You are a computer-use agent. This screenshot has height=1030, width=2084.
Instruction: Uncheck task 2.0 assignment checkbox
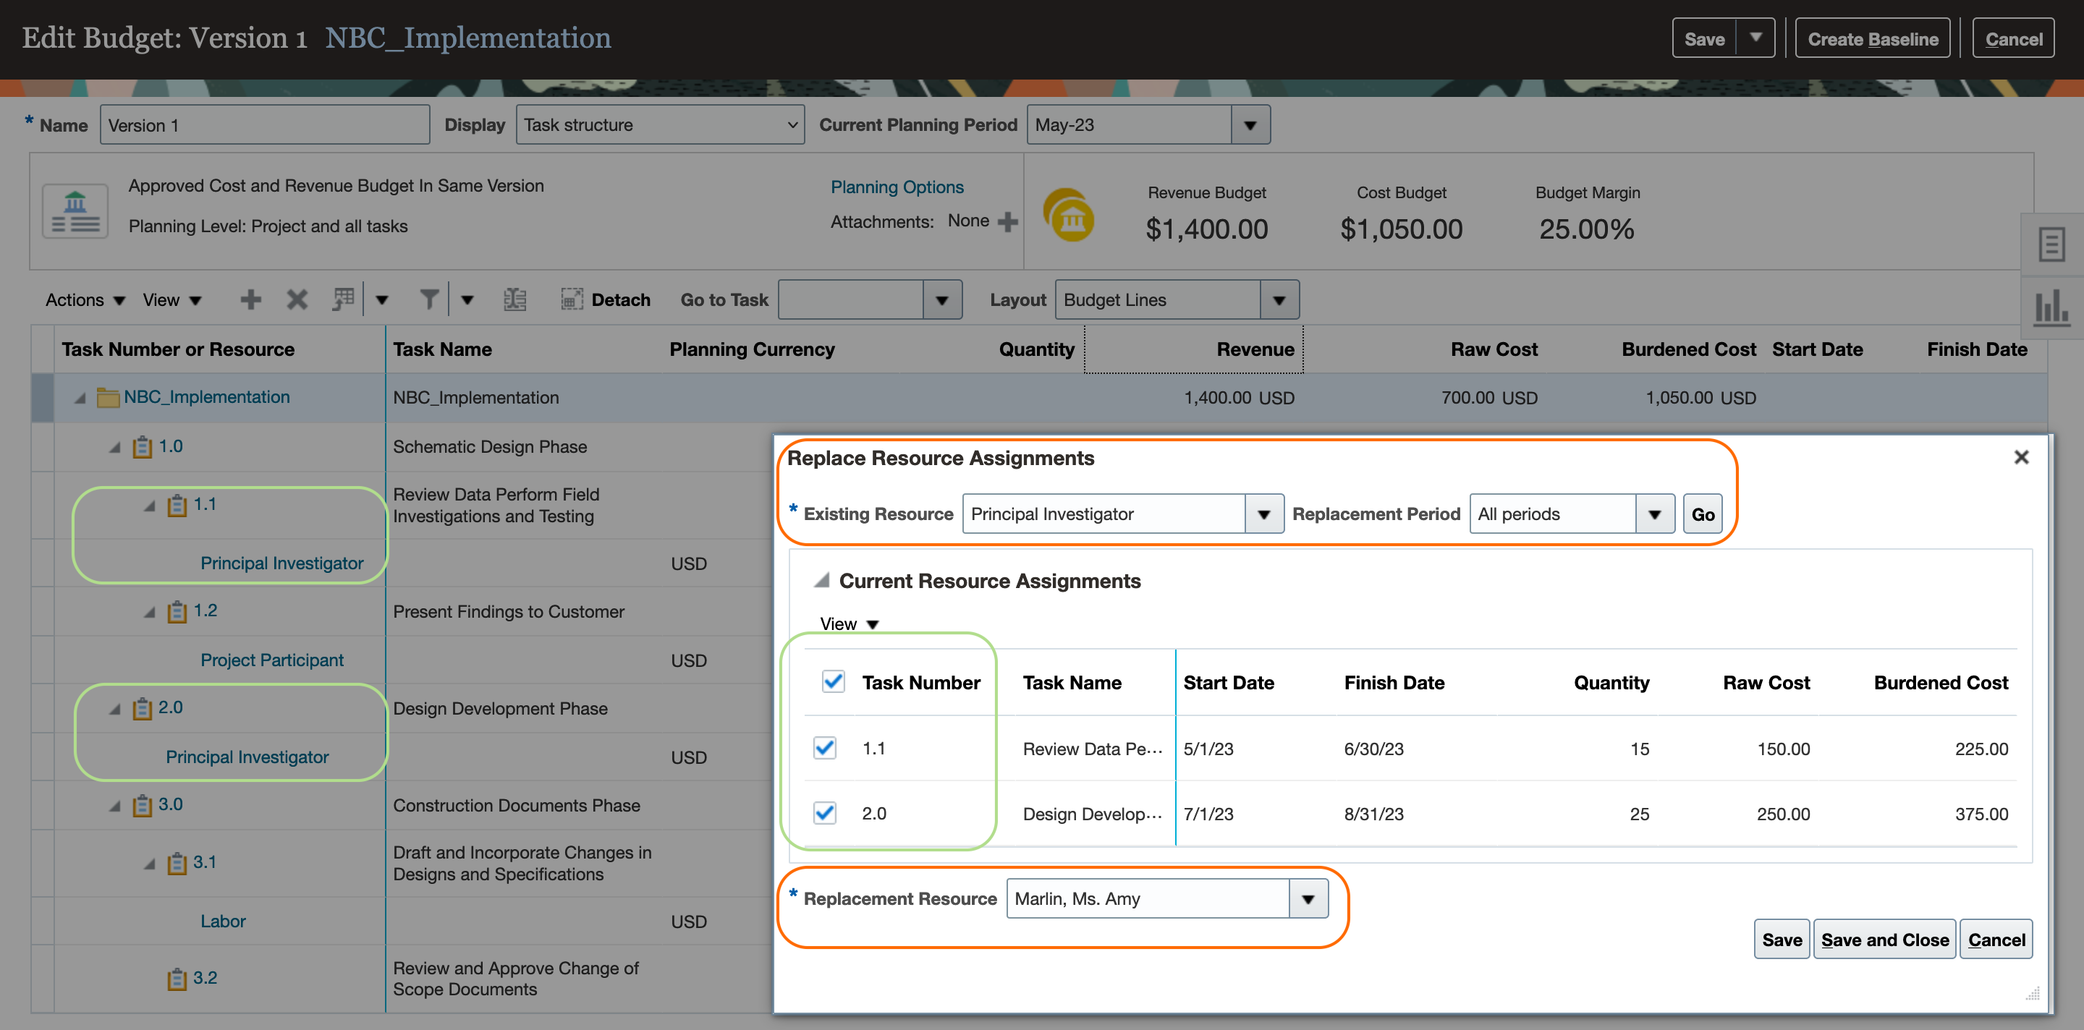[824, 812]
